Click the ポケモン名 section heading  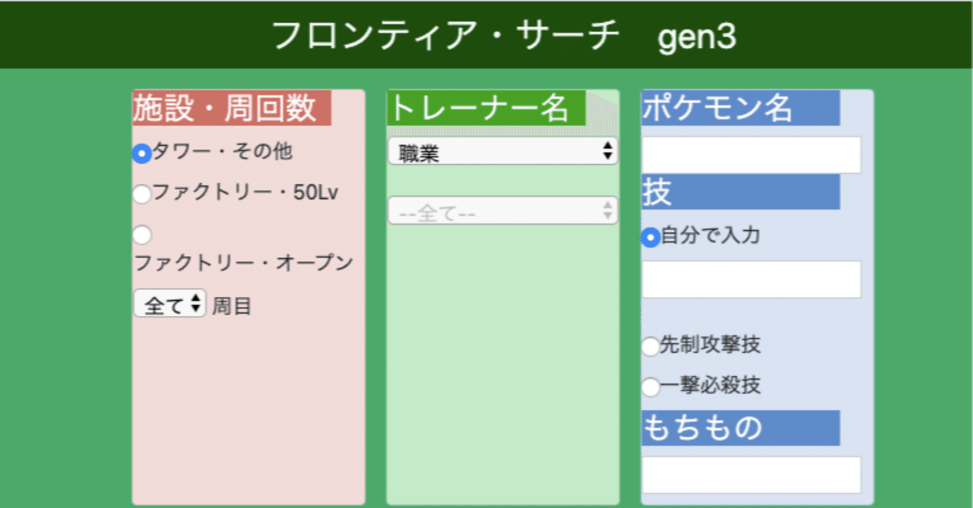pyautogui.click(x=718, y=109)
